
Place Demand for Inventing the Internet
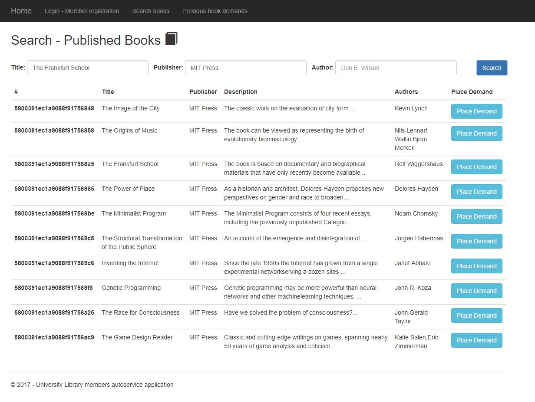click(477, 266)
